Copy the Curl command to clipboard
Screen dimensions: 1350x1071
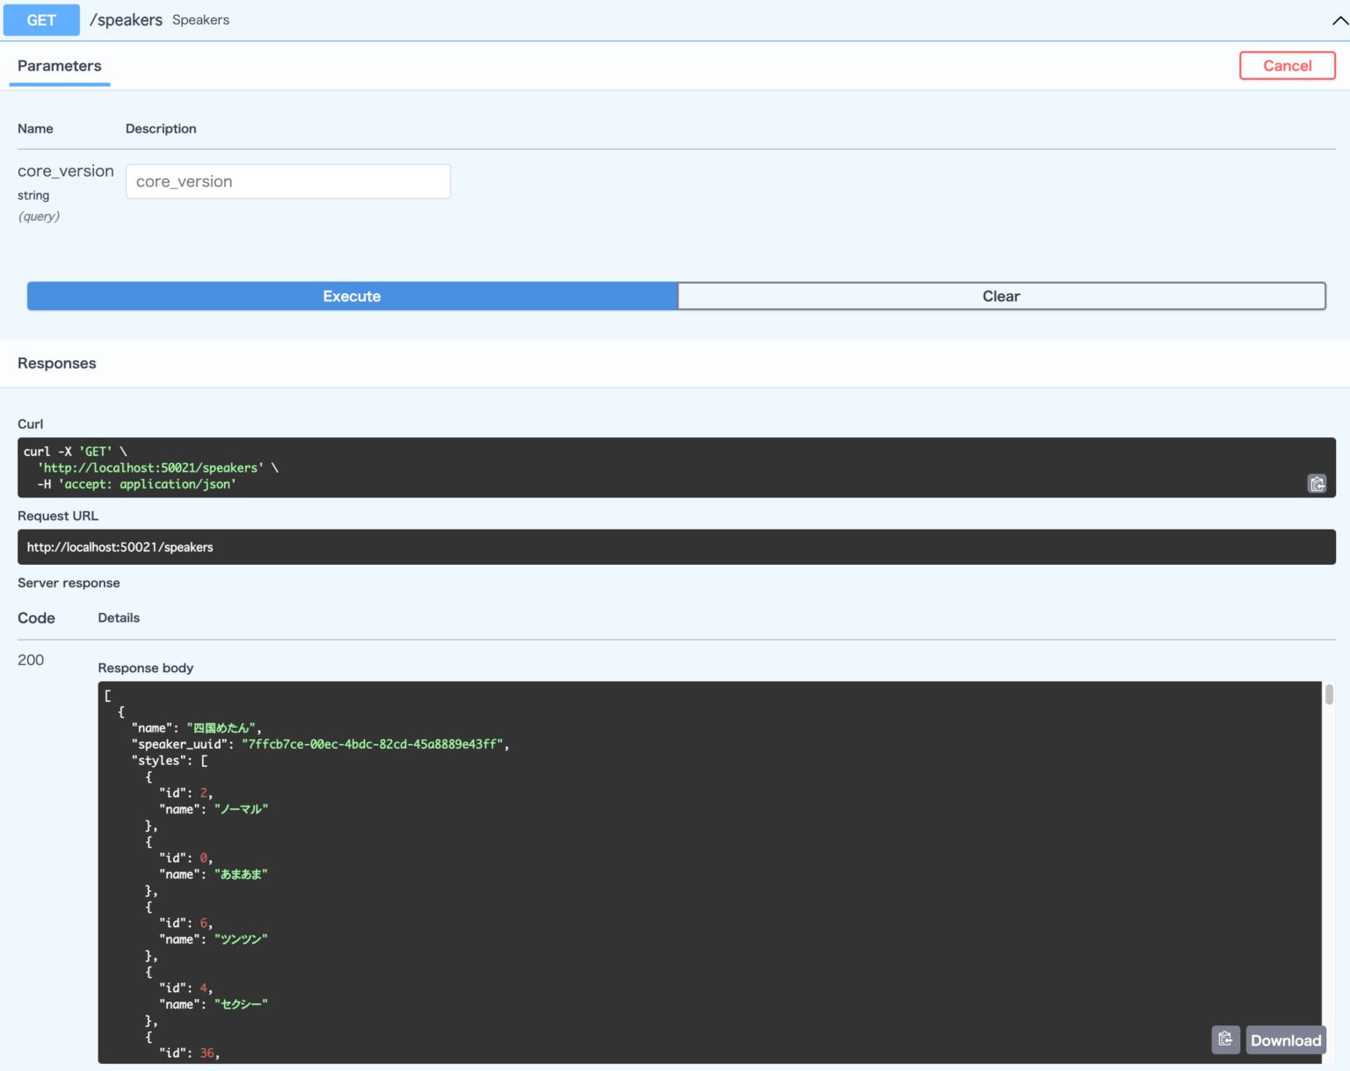click(1317, 484)
